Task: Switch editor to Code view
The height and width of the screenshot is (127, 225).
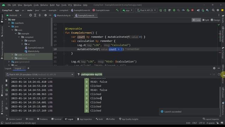Action: pos(196,20)
